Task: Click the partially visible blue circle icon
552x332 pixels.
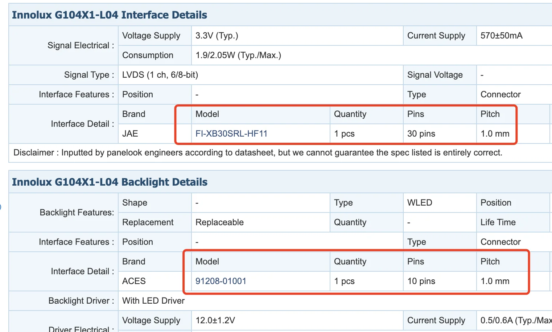Action: 0,207
